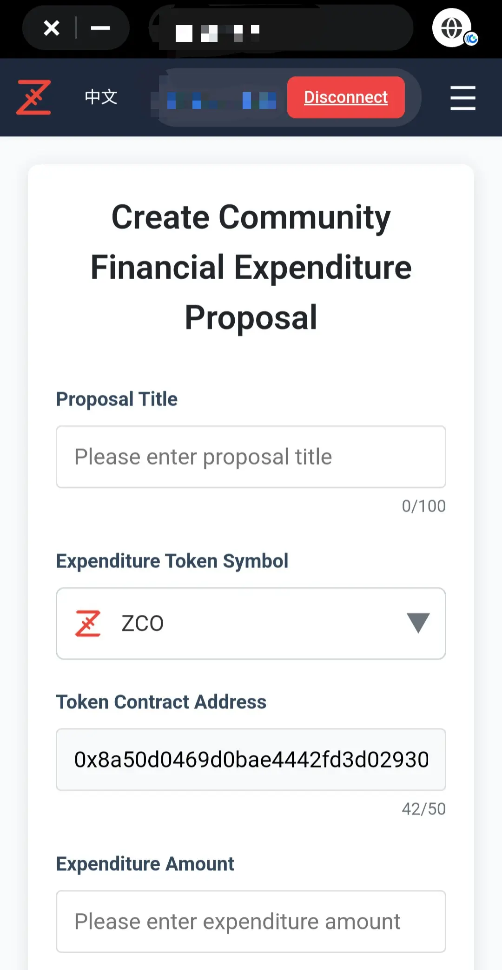Open the hamburger navigation menu

tap(462, 98)
